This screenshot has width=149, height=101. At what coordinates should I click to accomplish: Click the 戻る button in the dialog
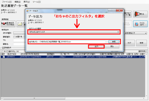point(112,46)
